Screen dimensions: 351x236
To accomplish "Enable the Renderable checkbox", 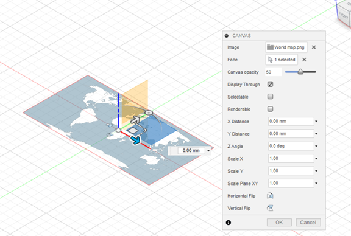I will (x=270, y=109).
